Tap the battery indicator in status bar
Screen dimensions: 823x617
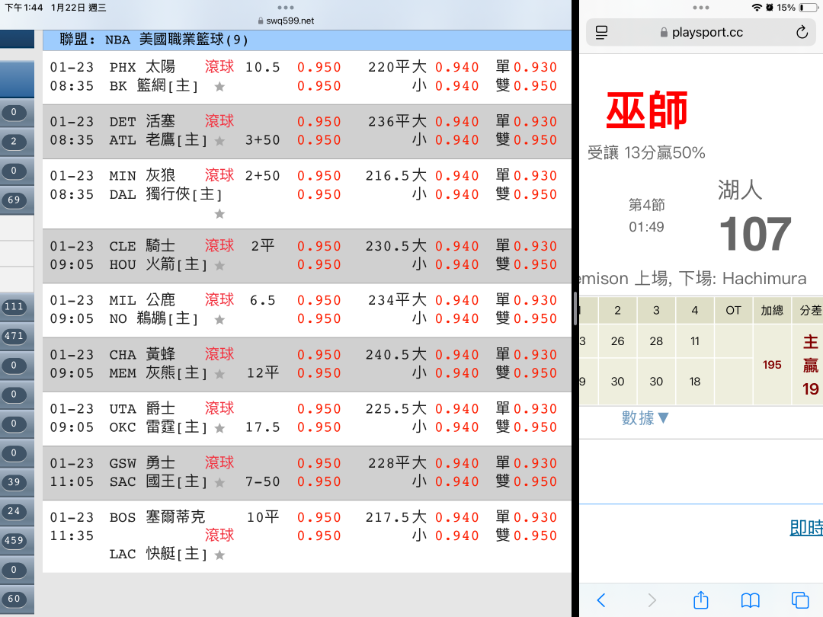pos(809,8)
